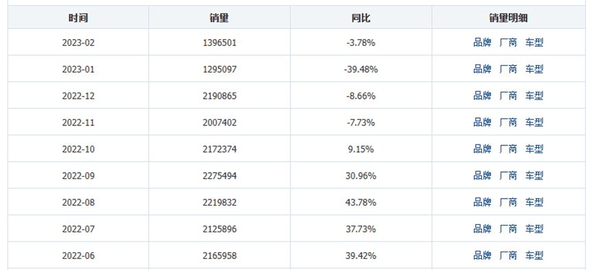Click 品牌 link in 2023-01 row
Screen dimensions: 594x270
482,69
